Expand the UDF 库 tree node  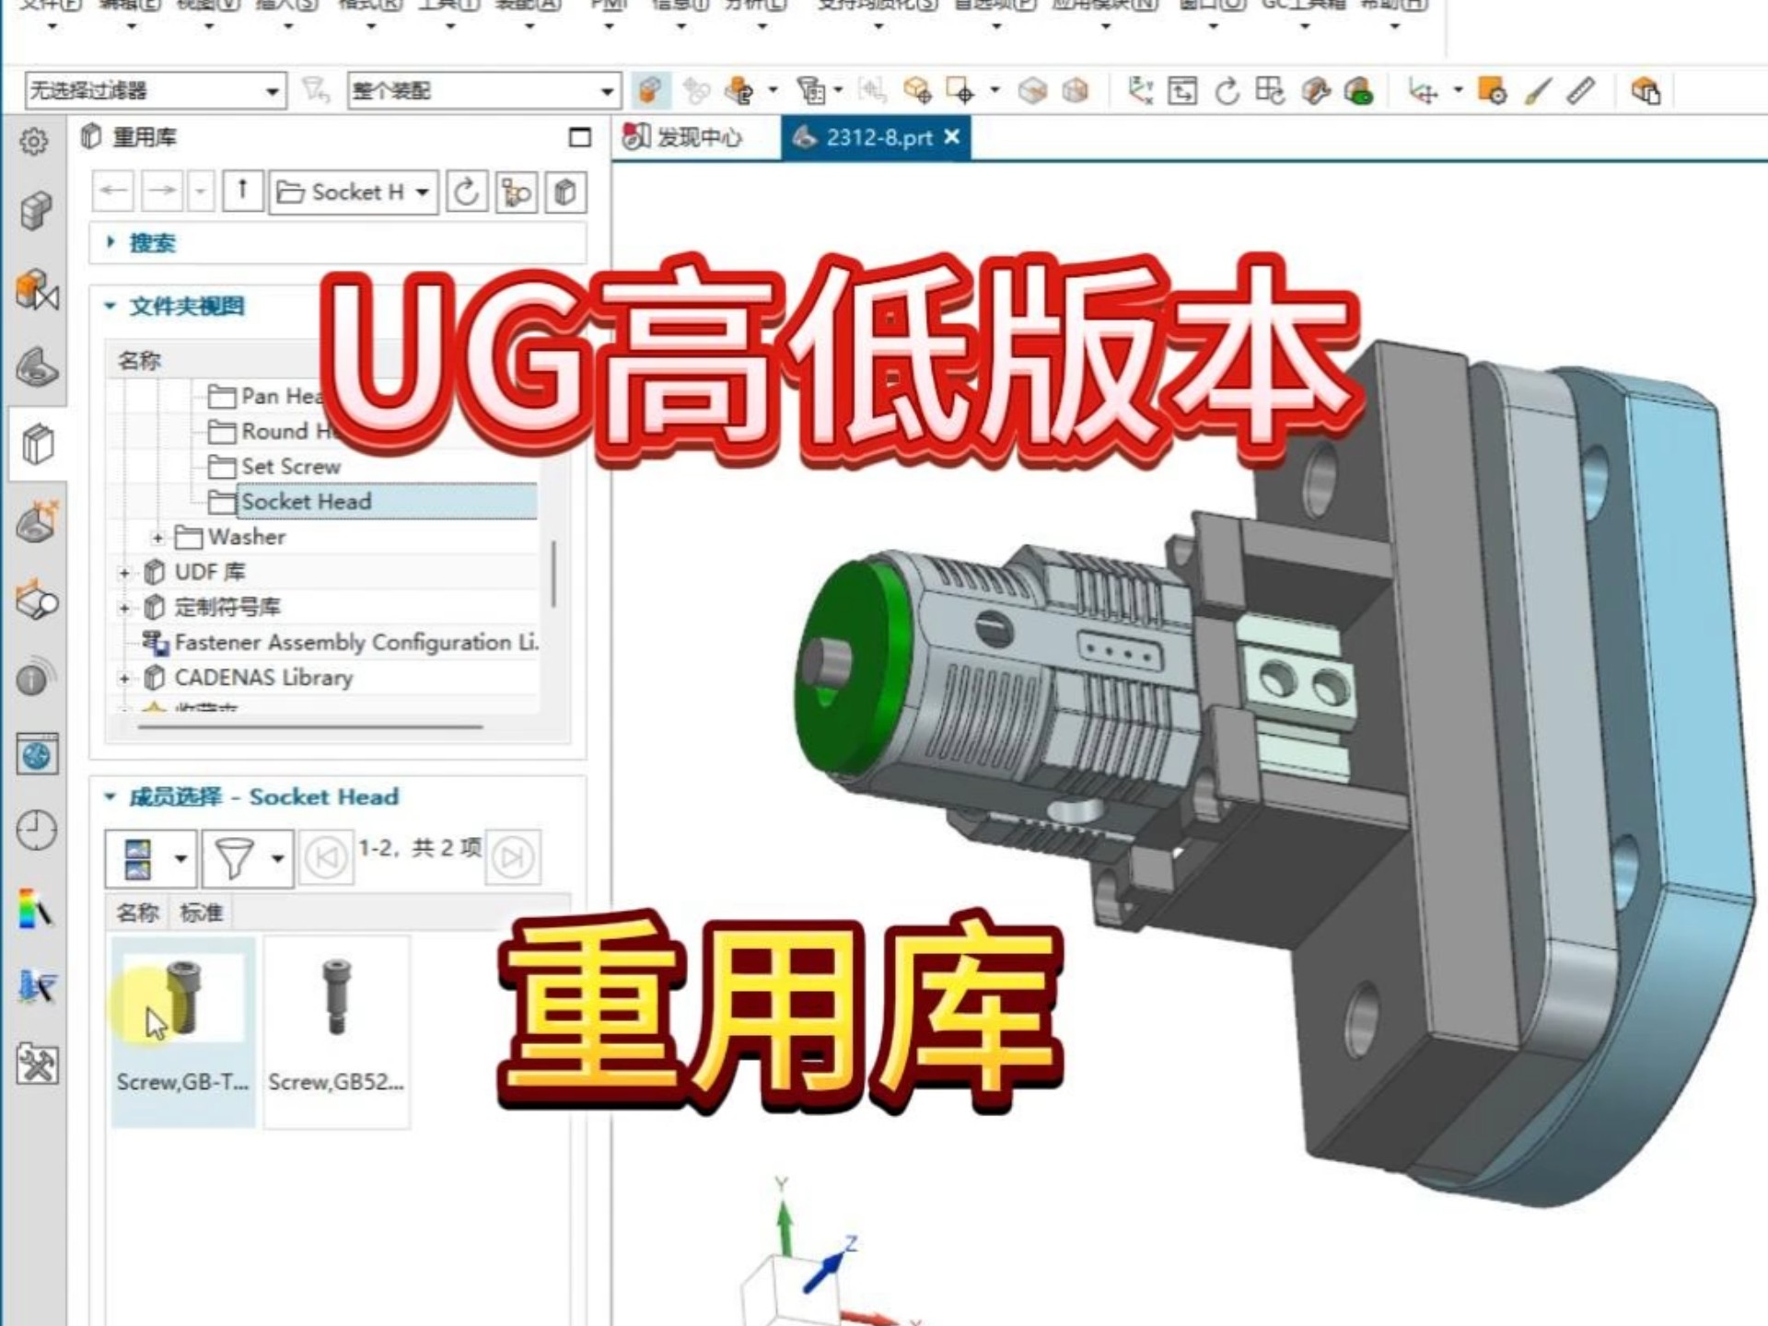(125, 572)
